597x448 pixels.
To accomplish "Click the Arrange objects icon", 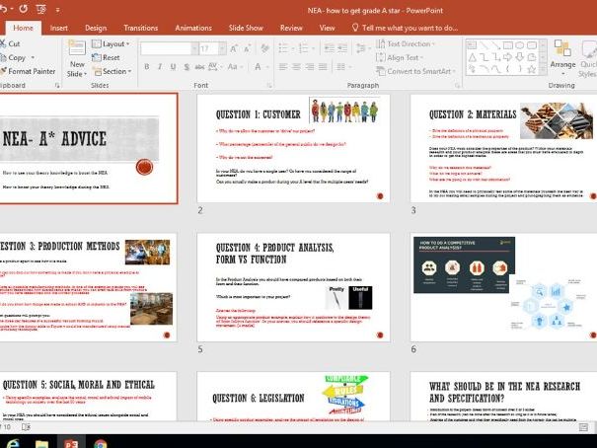I will pos(562,51).
